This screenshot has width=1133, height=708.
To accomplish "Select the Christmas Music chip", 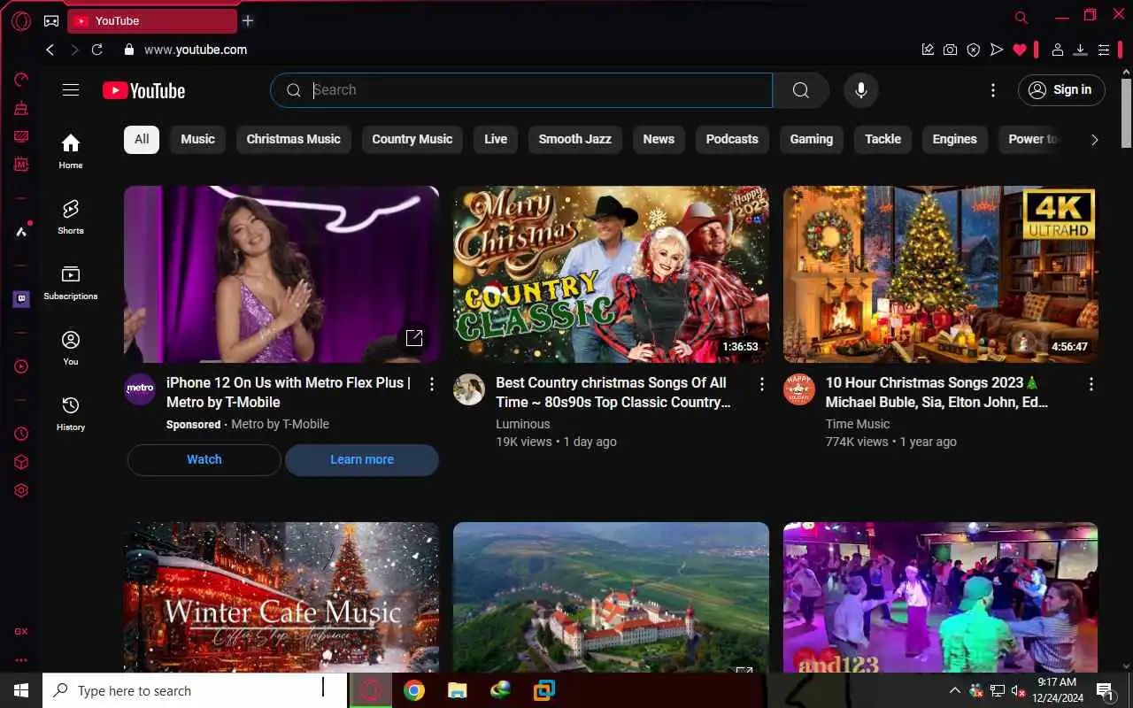I will tap(294, 139).
